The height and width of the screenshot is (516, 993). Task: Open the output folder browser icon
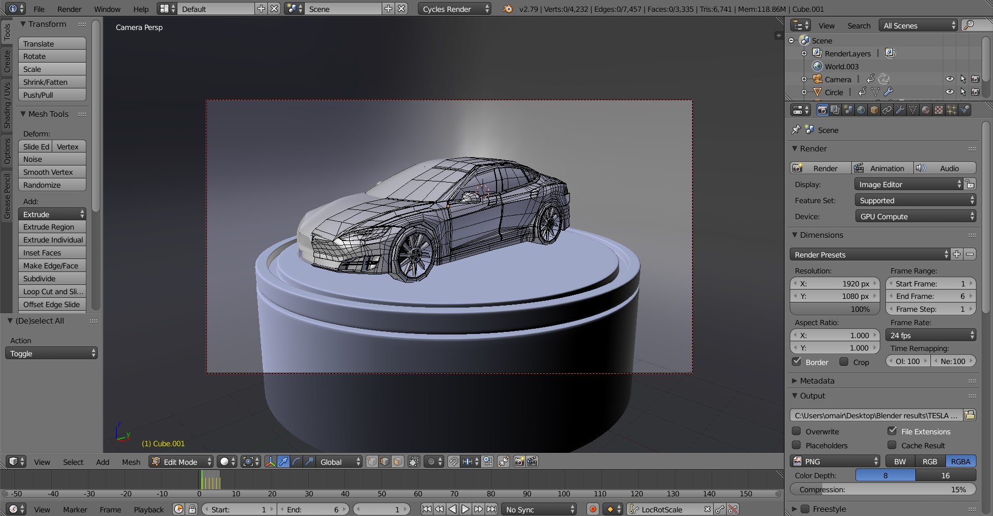[970, 415]
